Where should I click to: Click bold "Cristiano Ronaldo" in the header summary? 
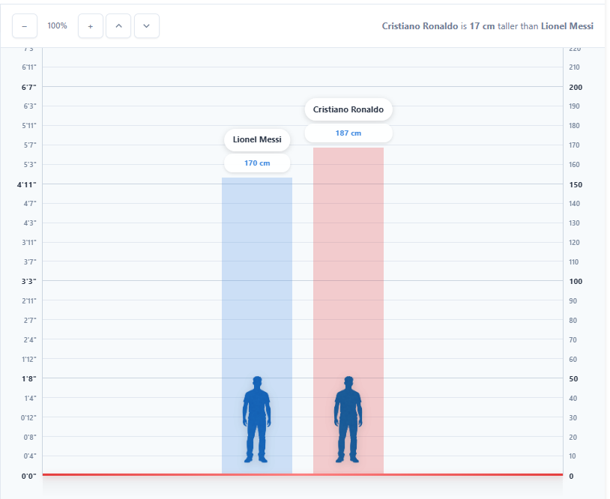tap(420, 26)
